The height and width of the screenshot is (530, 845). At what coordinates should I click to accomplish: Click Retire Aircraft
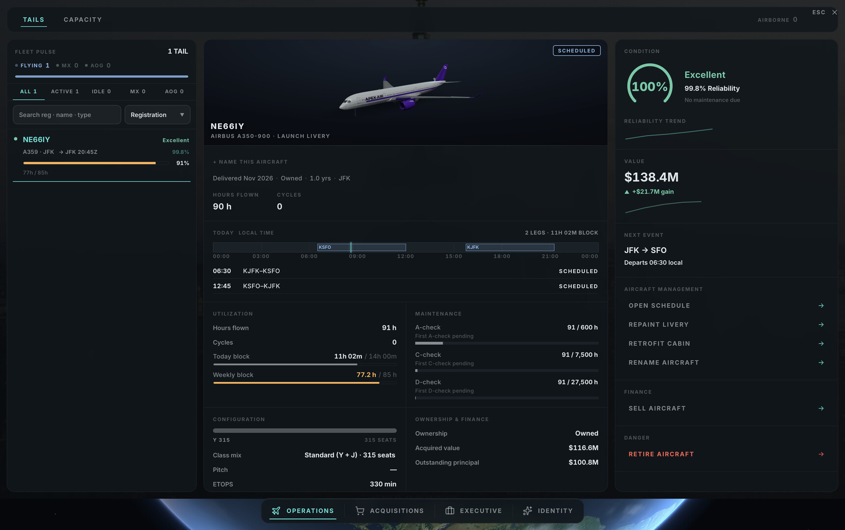tap(726, 454)
